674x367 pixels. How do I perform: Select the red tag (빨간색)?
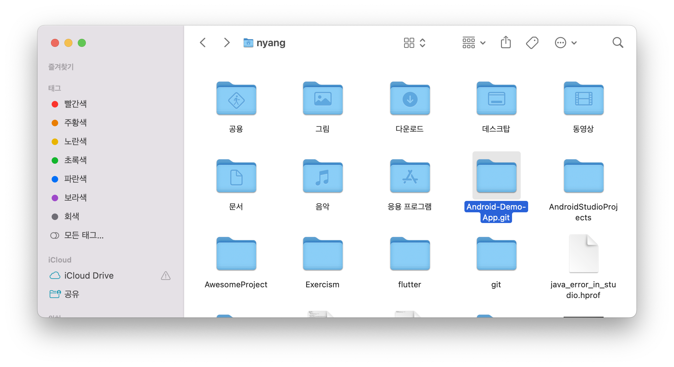tap(75, 104)
